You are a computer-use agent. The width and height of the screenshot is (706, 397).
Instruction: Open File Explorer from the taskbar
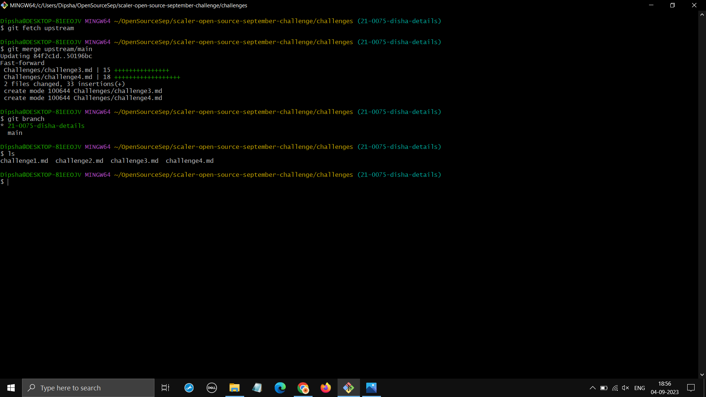coord(234,388)
